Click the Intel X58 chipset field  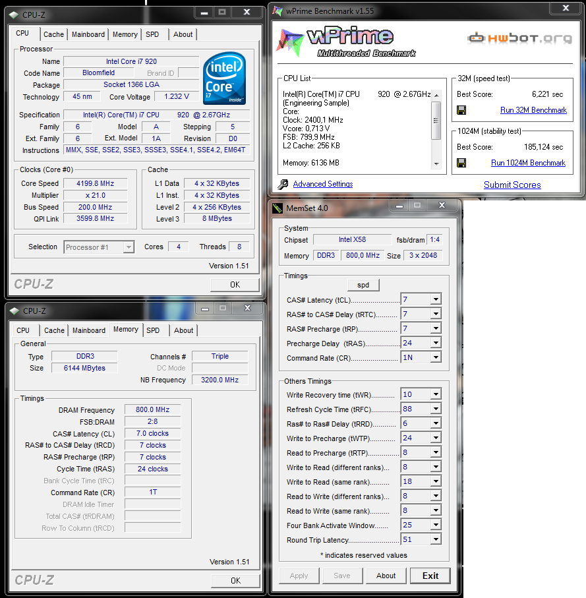(352, 239)
